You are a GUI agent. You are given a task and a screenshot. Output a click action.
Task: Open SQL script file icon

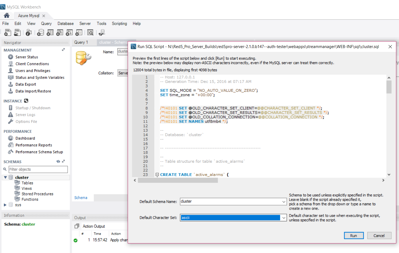(x=17, y=32)
